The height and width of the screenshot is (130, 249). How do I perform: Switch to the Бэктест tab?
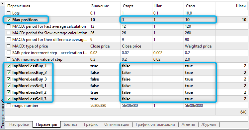click(70, 124)
